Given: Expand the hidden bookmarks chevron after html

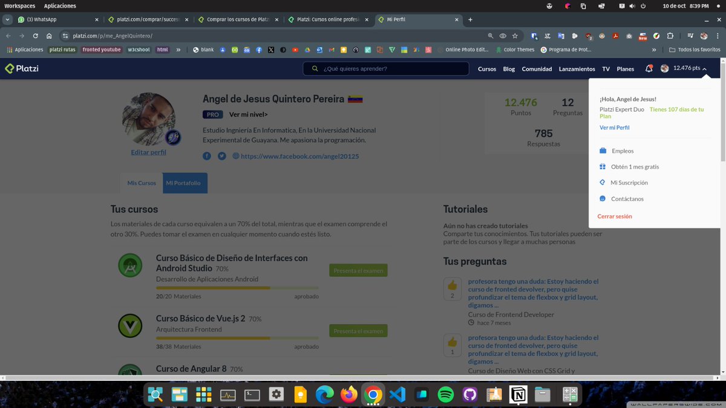Looking at the screenshot, I should pyautogui.click(x=178, y=50).
